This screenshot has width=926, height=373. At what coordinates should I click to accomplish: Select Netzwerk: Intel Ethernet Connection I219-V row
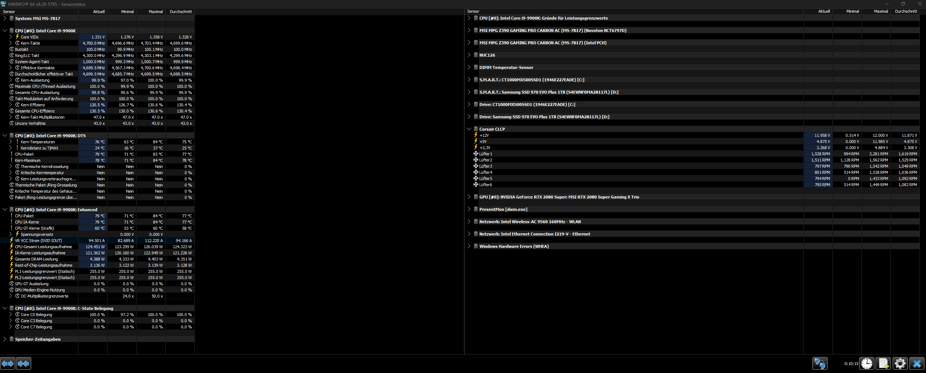(x=693, y=234)
